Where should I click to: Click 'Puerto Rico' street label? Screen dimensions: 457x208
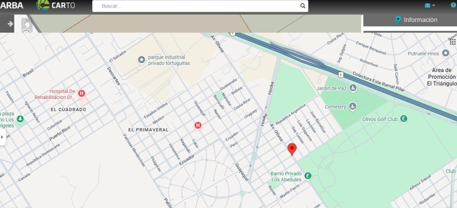pyautogui.click(x=60, y=134)
